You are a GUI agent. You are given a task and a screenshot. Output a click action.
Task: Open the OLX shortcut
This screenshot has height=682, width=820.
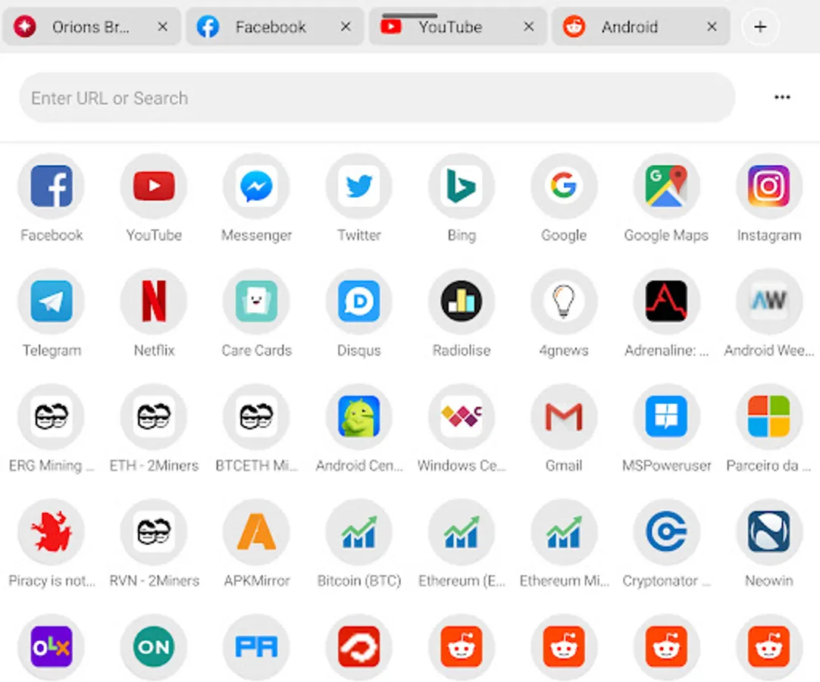coord(52,646)
